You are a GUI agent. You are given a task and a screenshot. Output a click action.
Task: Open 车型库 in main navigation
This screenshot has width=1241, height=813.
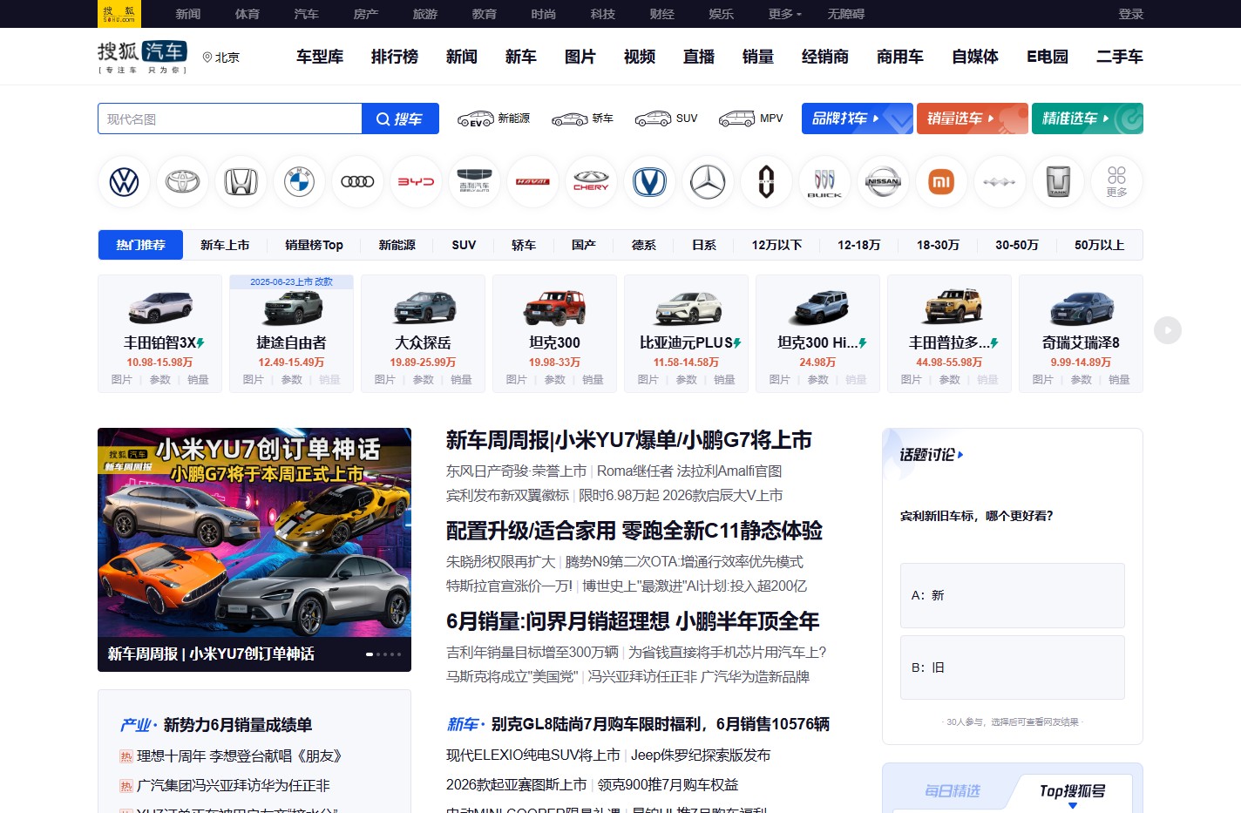(x=320, y=57)
